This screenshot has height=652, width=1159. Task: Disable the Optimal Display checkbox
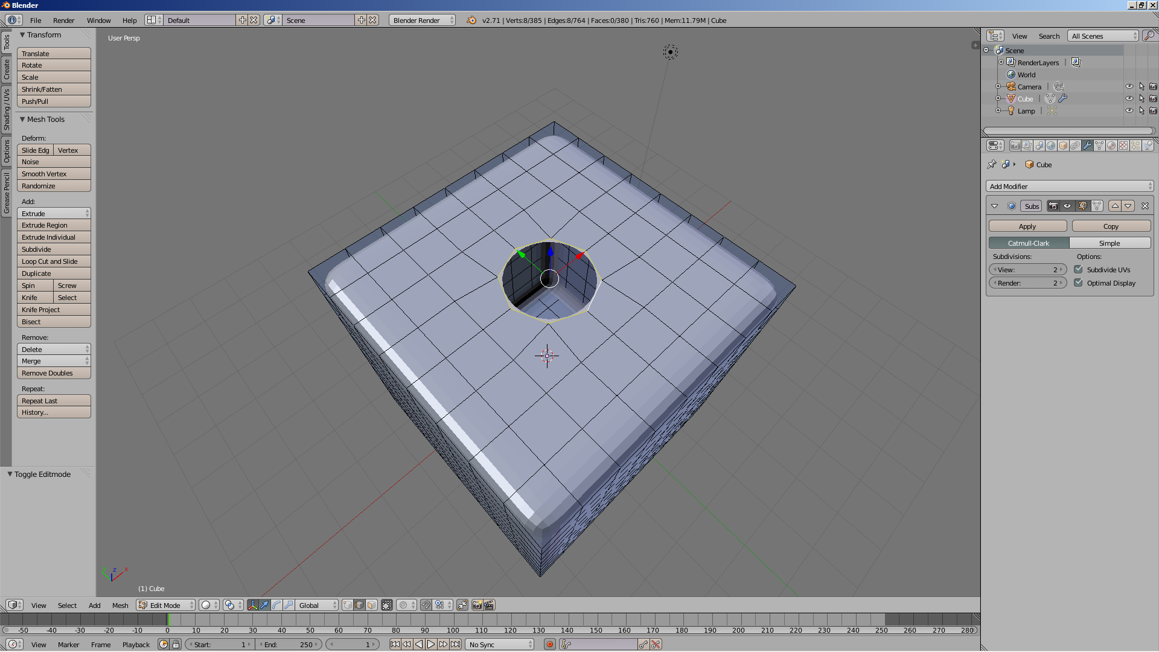1078,283
